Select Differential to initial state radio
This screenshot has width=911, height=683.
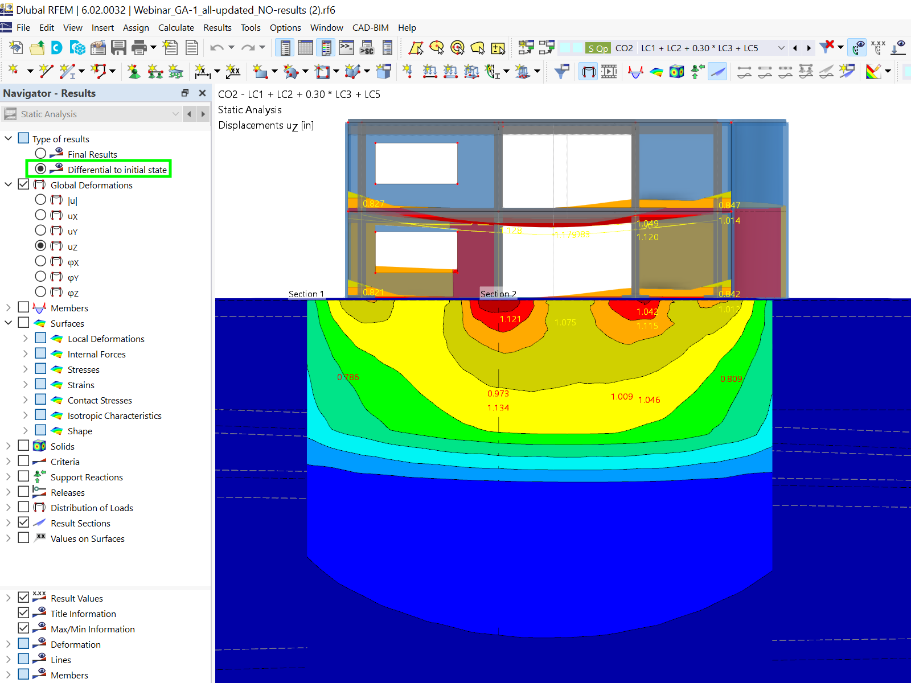[x=40, y=169]
